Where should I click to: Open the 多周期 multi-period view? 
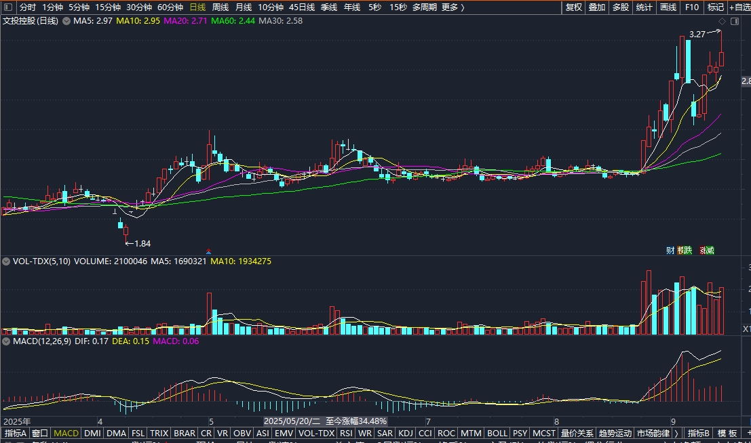point(425,7)
